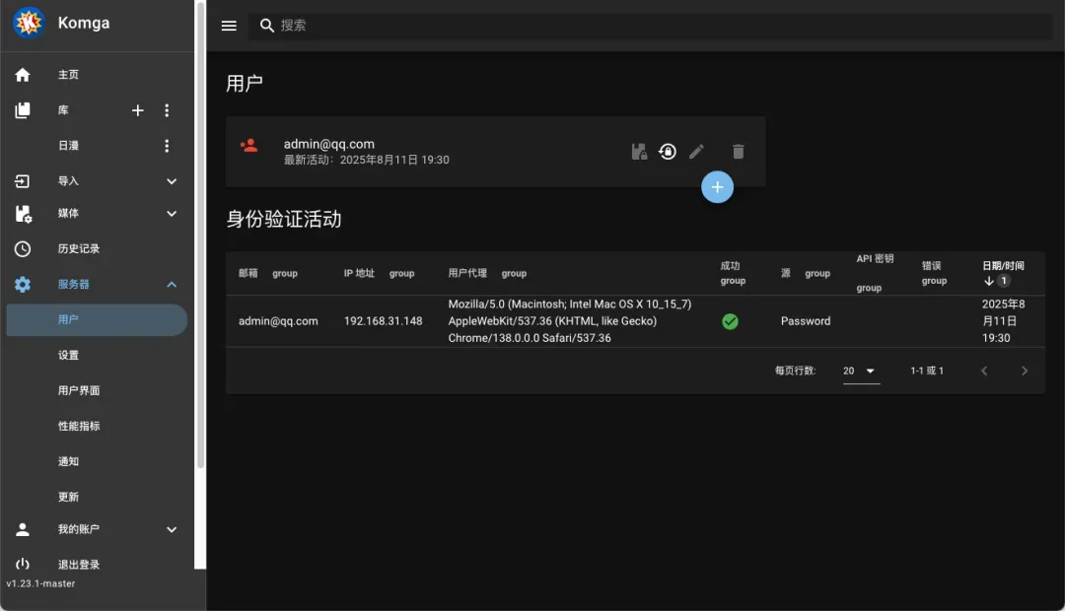The width and height of the screenshot is (1065, 611).
Task: Click the search magnifier icon
Action: coord(267,26)
